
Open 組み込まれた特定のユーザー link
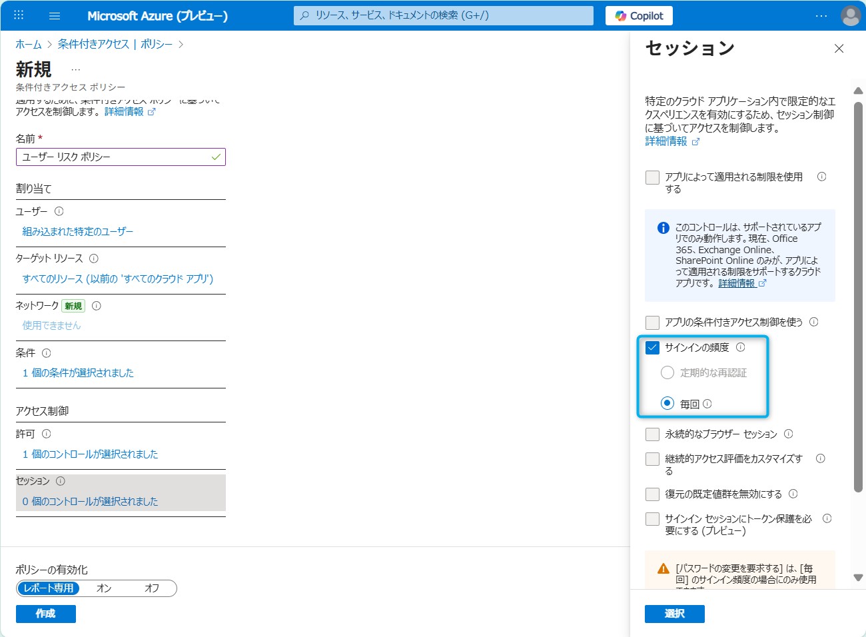78,231
